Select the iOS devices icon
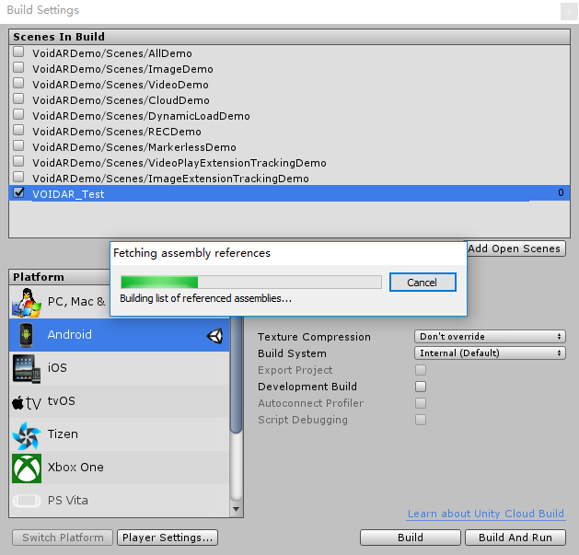 pyautogui.click(x=26, y=368)
